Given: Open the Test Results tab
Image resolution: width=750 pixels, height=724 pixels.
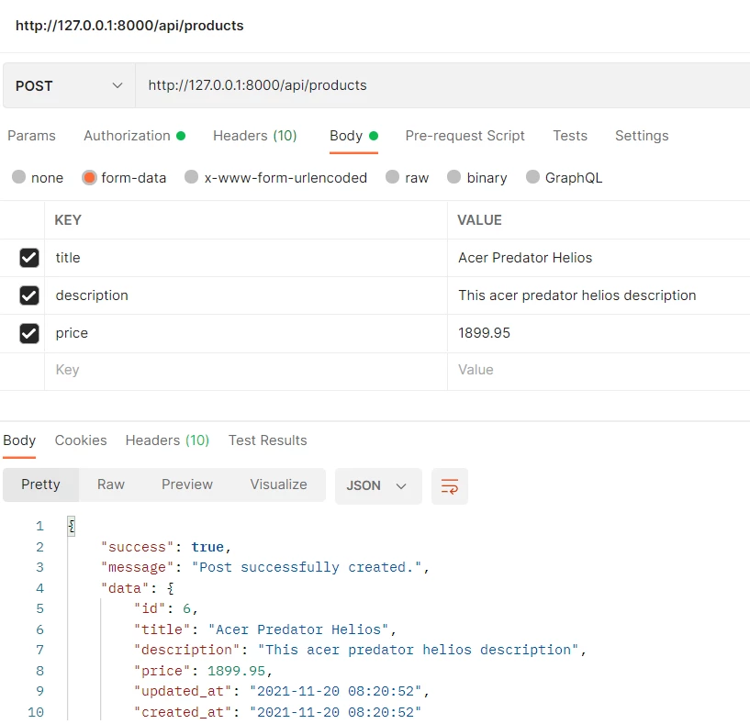Looking at the screenshot, I should [267, 440].
